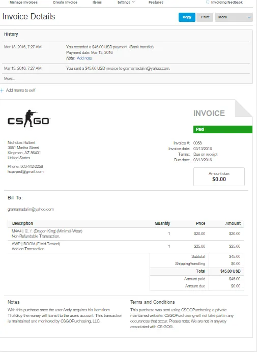The height and width of the screenshot is (352, 257).
Task: Expand the Settings menu chevron
Action: 133,2
